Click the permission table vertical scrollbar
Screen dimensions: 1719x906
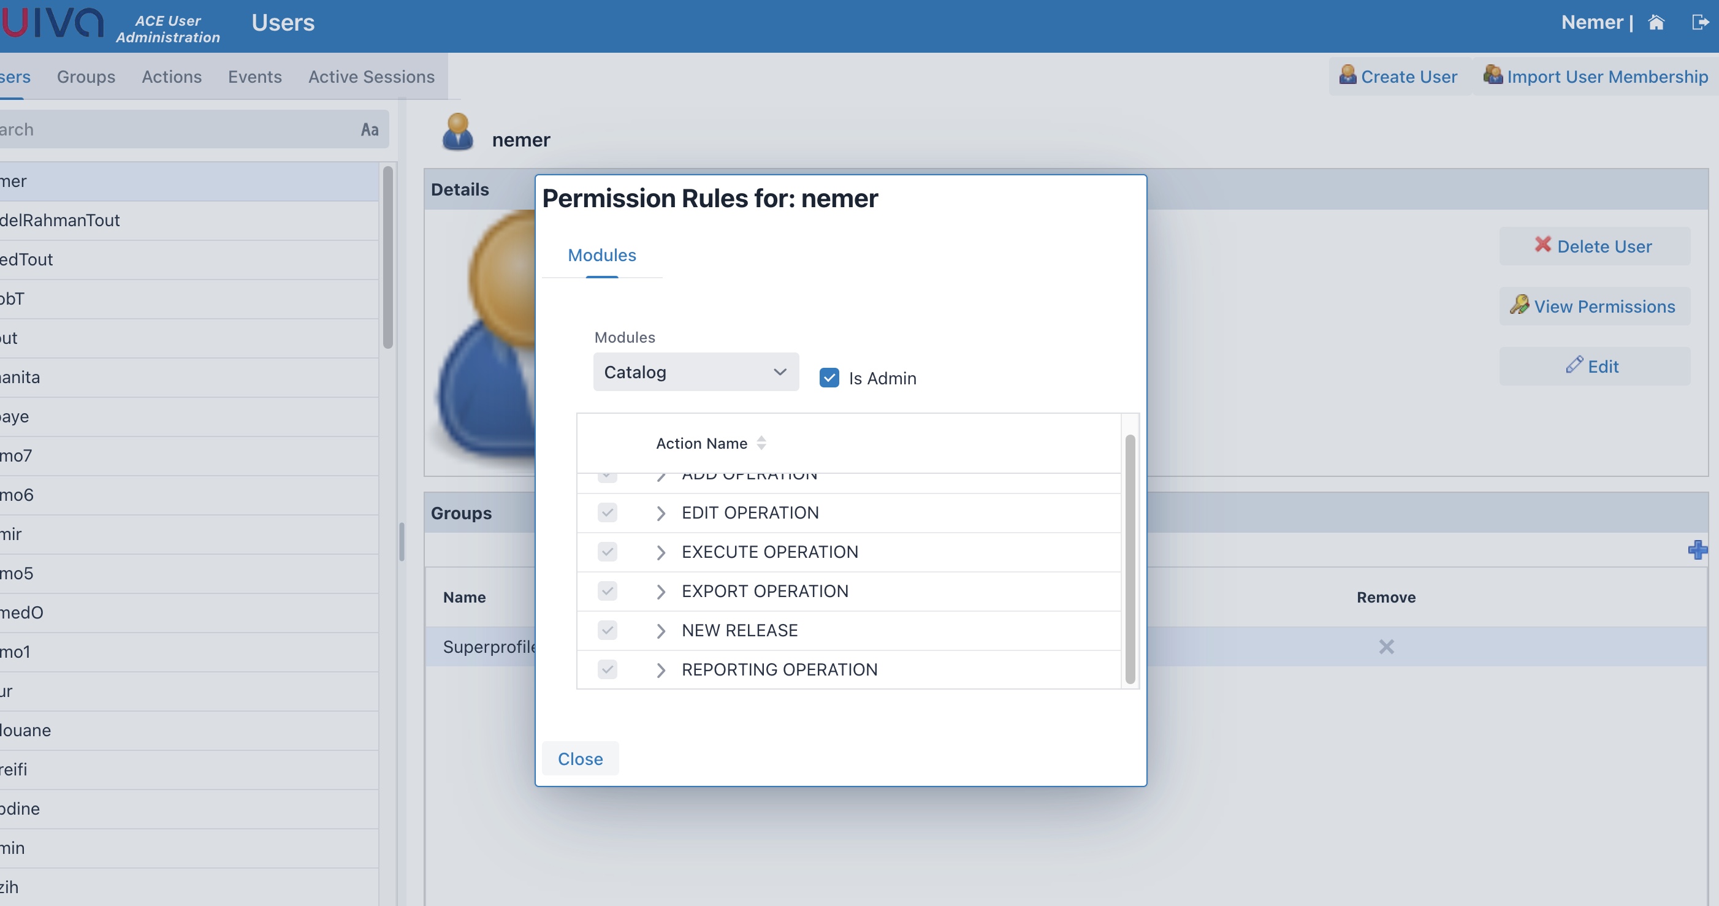click(x=1129, y=558)
